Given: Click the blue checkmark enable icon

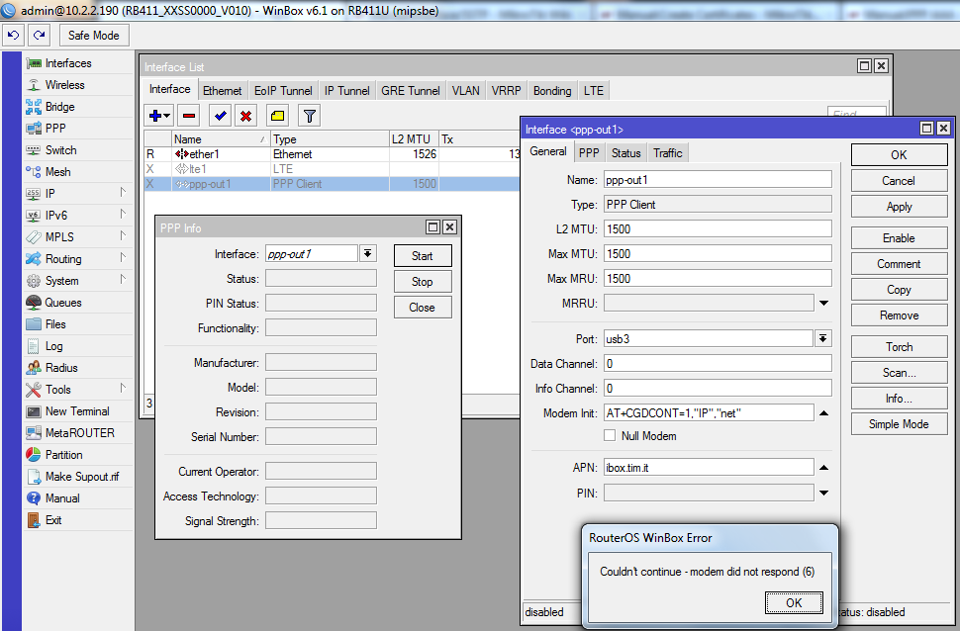Looking at the screenshot, I should 220,116.
